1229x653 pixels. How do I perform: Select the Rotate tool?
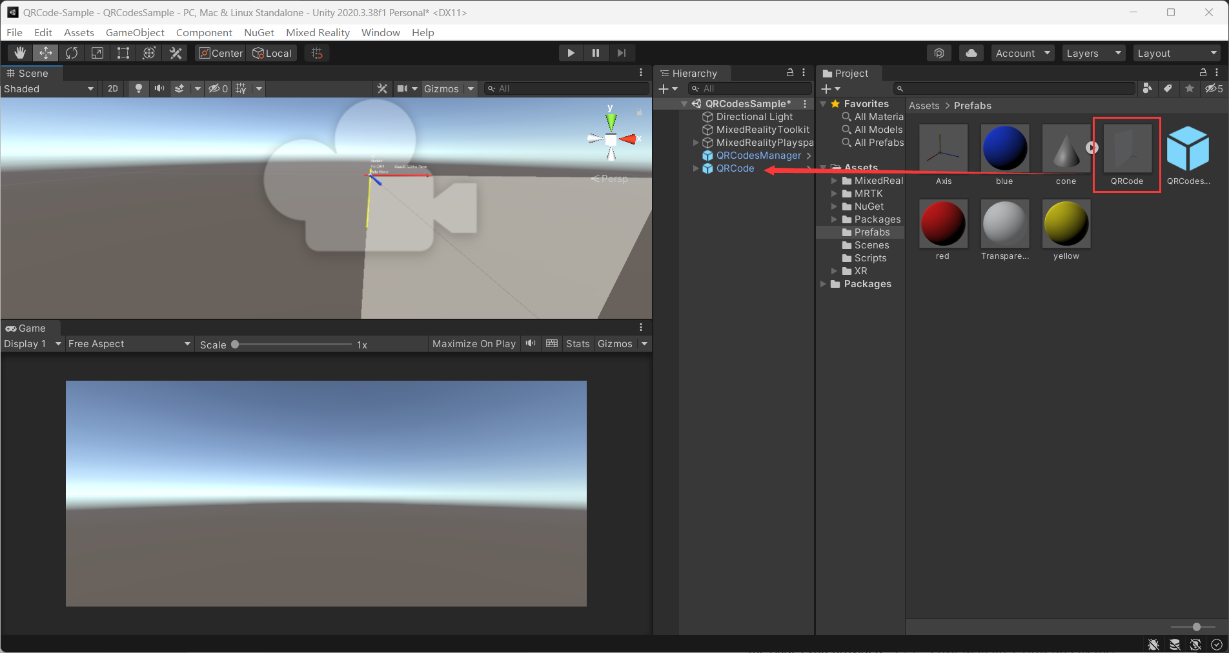[72, 53]
